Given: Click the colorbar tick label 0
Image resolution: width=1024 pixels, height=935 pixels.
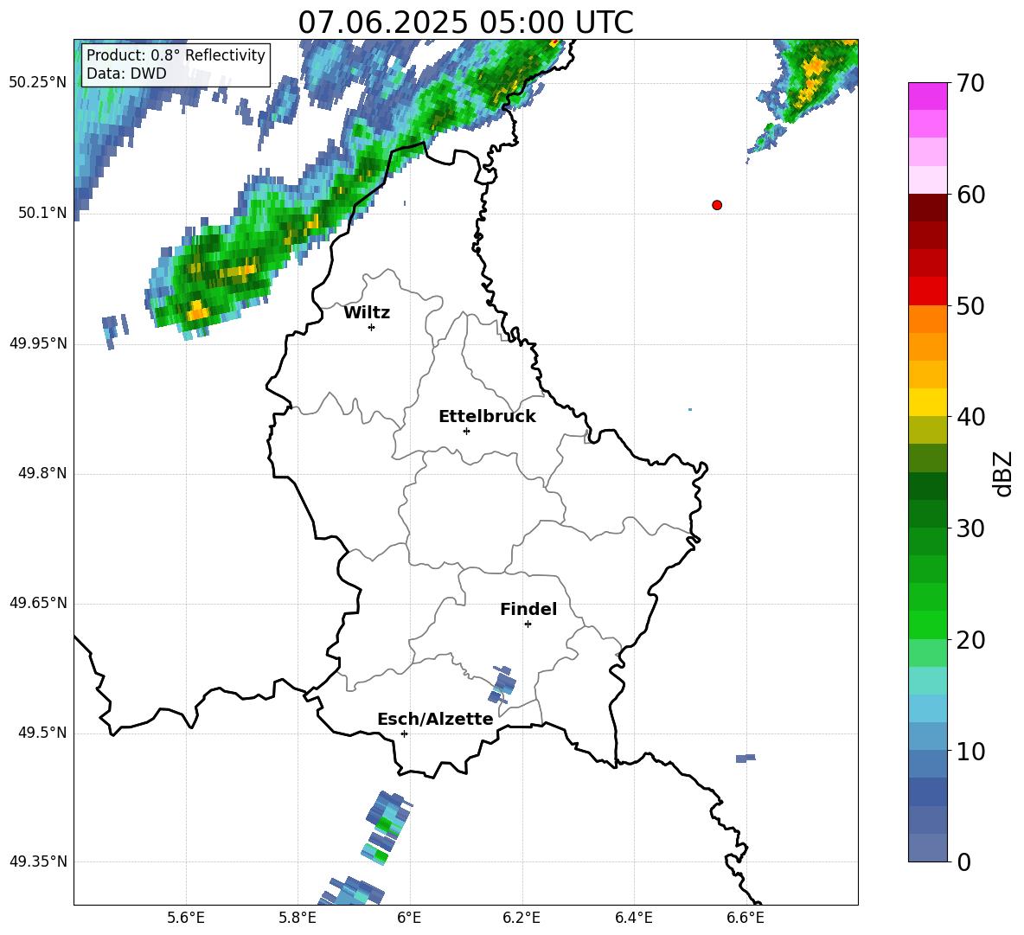Looking at the screenshot, I should point(964,861).
